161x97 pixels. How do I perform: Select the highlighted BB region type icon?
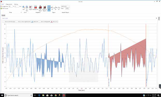coord(49,8)
